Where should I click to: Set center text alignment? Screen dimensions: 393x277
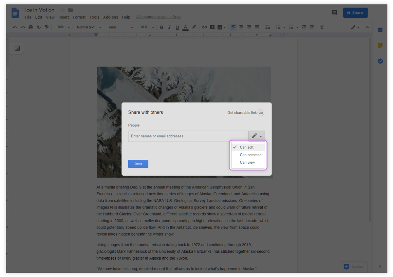pos(241,27)
